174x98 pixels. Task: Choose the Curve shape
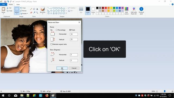51,8
